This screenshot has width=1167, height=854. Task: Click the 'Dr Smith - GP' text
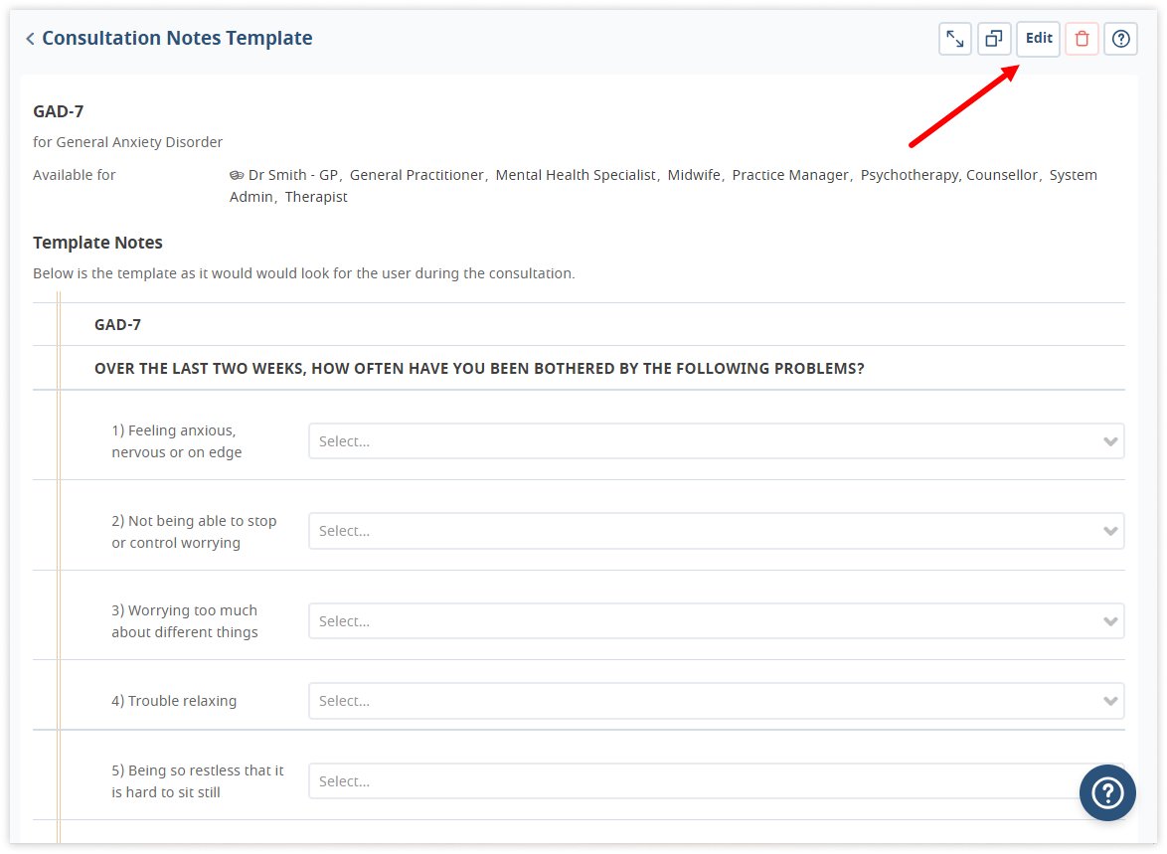click(x=293, y=175)
